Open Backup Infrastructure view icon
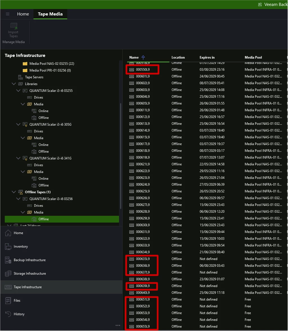Image resolution: width=288 pixels, height=331 pixels. 8,260
